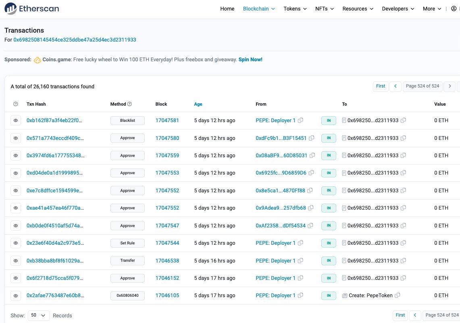Go to previous page with bottom left-arrow

(x=415, y=315)
